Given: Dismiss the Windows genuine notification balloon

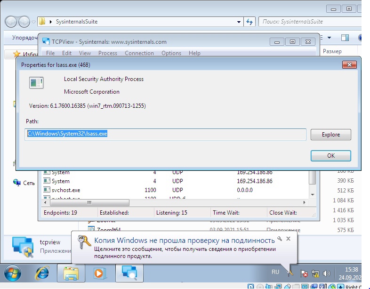Looking at the screenshot, I should click(x=288, y=239).
